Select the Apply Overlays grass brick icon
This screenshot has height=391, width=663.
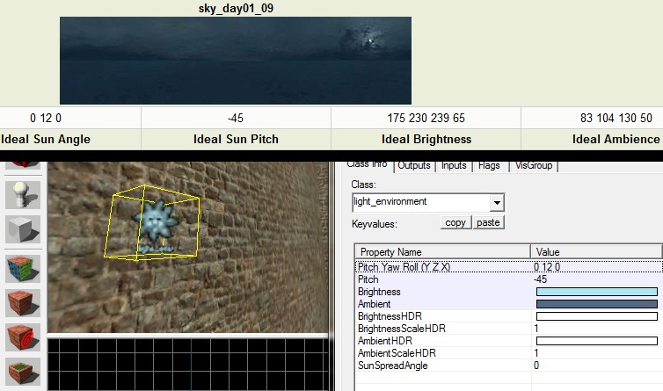23,372
